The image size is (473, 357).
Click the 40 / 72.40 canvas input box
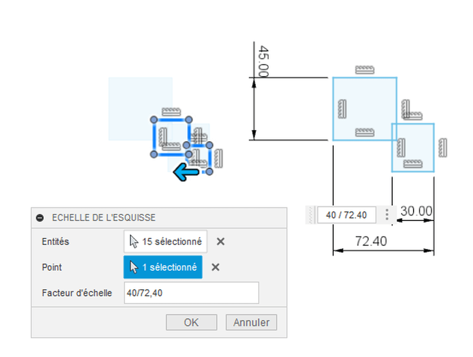point(346,215)
